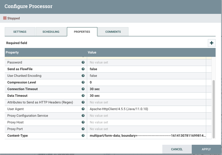Switch to the Settings tab
Viewport: 222px width, 155px height.
click(x=20, y=32)
